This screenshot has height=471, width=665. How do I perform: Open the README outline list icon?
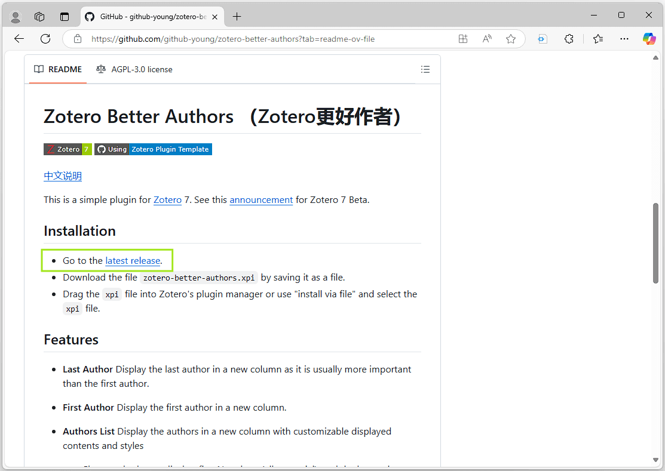click(x=425, y=69)
